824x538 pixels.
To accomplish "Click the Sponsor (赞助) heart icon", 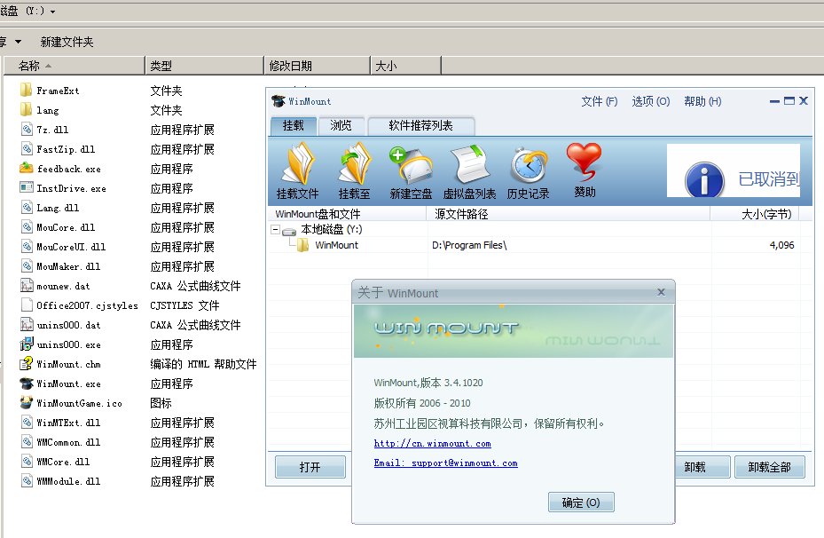I will (x=585, y=166).
